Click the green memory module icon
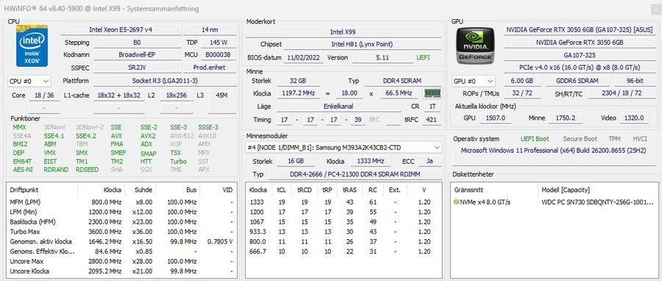This screenshot has height=281, width=662. (x=433, y=93)
